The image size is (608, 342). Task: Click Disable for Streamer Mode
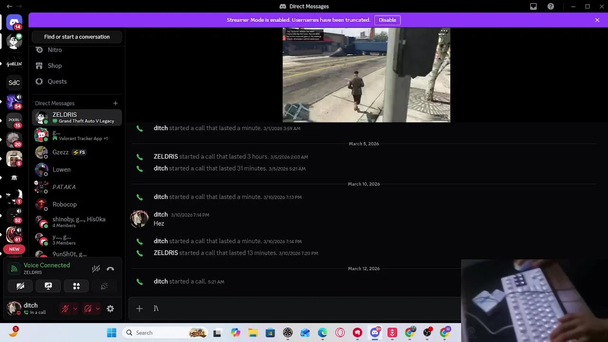[387, 20]
